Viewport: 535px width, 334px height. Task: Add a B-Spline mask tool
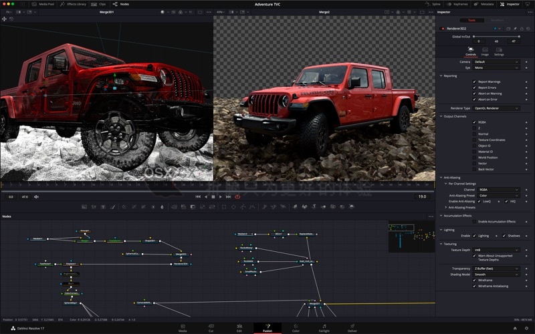(252, 207)
